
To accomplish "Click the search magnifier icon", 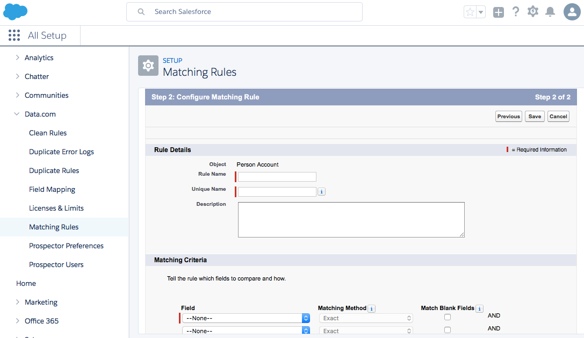I will [x=141, y=12].
